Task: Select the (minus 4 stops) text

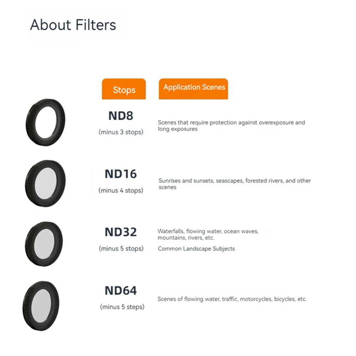Action: click(x=121, y=190)
